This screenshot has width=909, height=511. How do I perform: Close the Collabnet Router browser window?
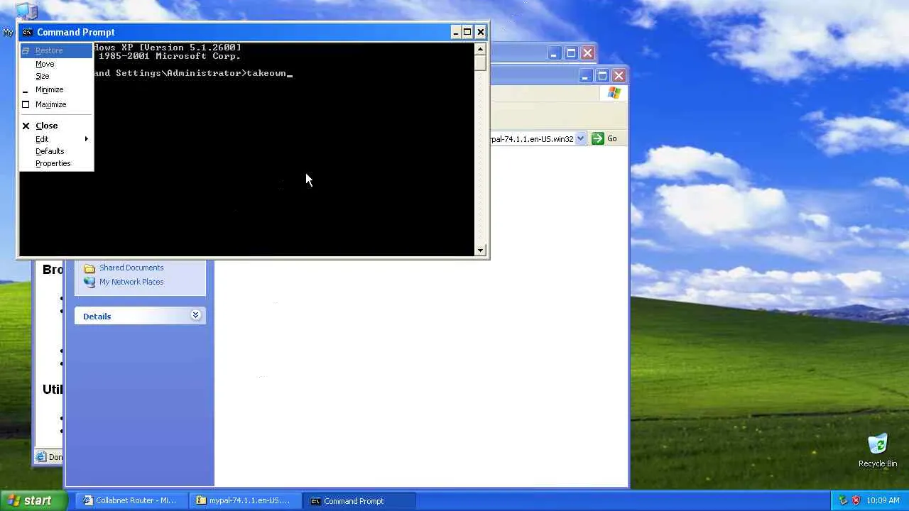tap(588, 53)
